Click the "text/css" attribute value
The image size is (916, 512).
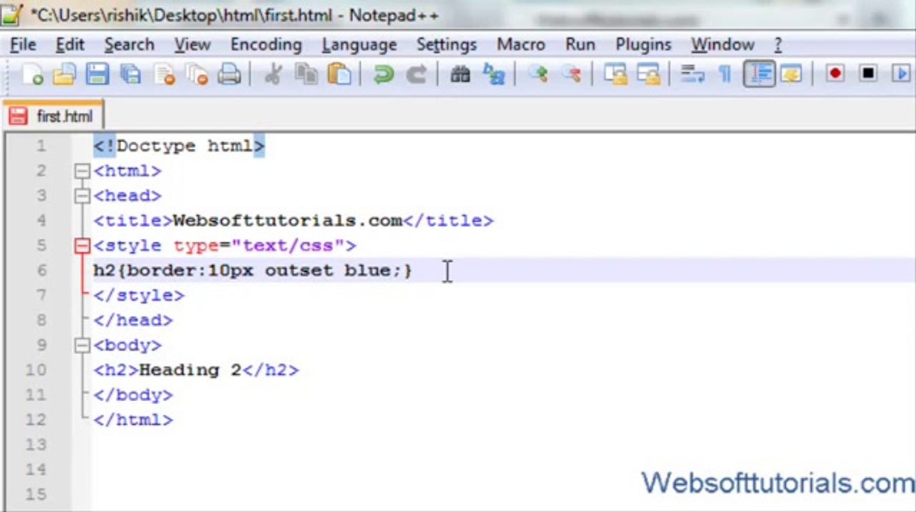(x=288, y=245)
